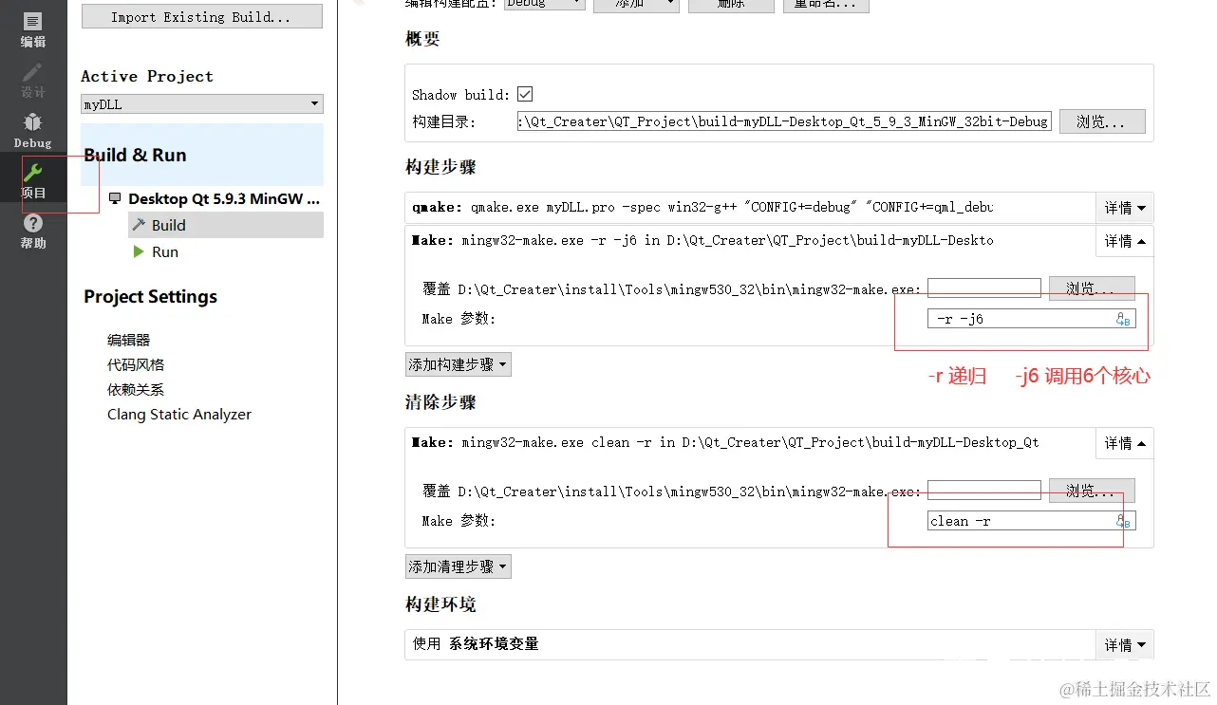Select the Desktop Qt 5.9.3 MinGW kit

tap(215, 199)
